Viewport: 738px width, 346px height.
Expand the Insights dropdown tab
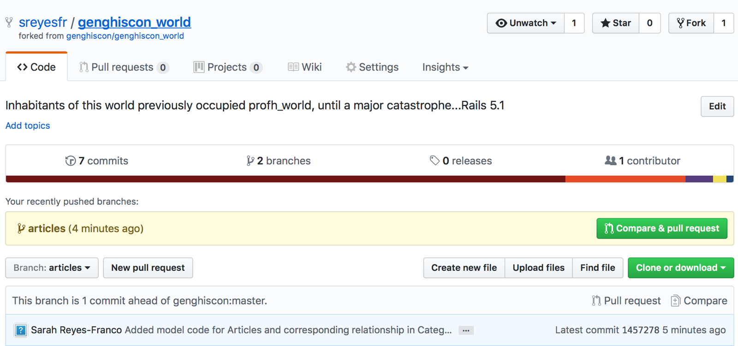(445, 67)
